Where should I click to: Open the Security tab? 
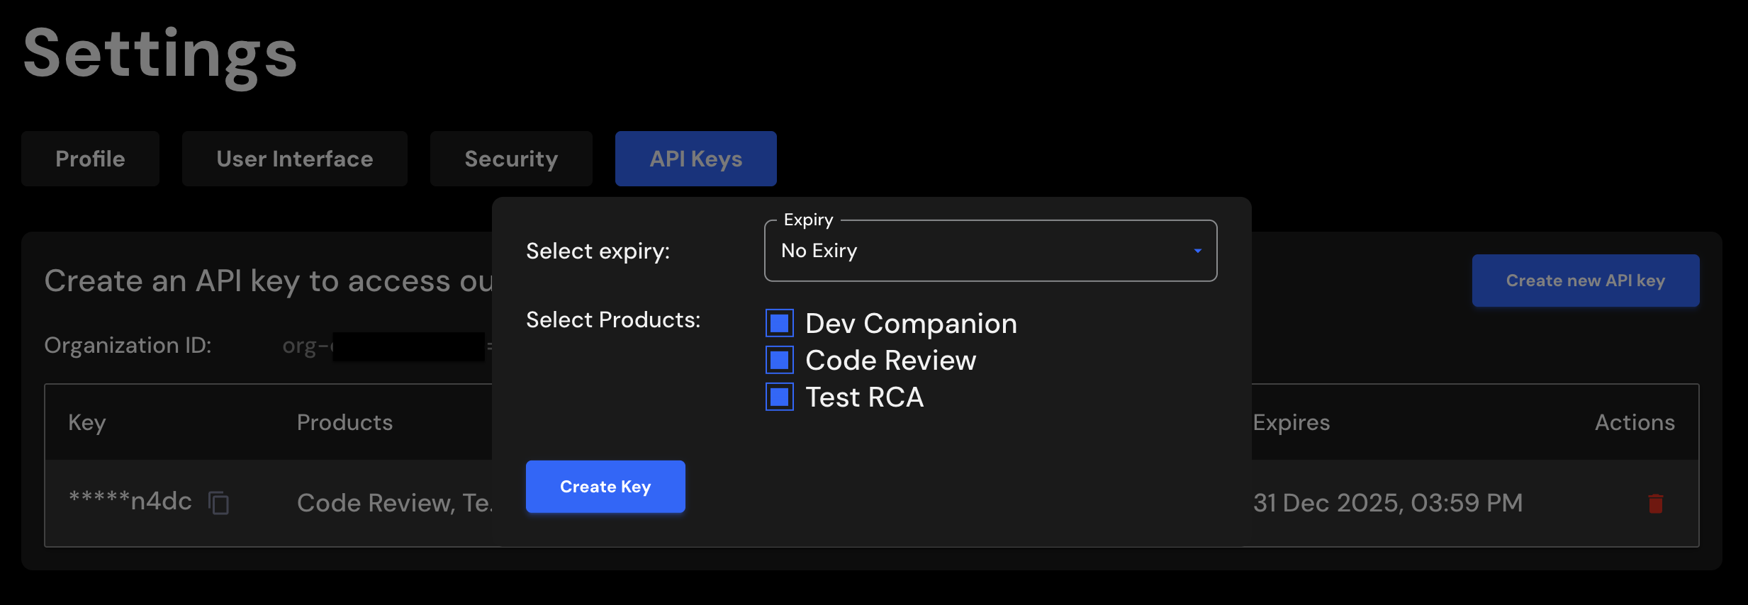click(511, 159)
